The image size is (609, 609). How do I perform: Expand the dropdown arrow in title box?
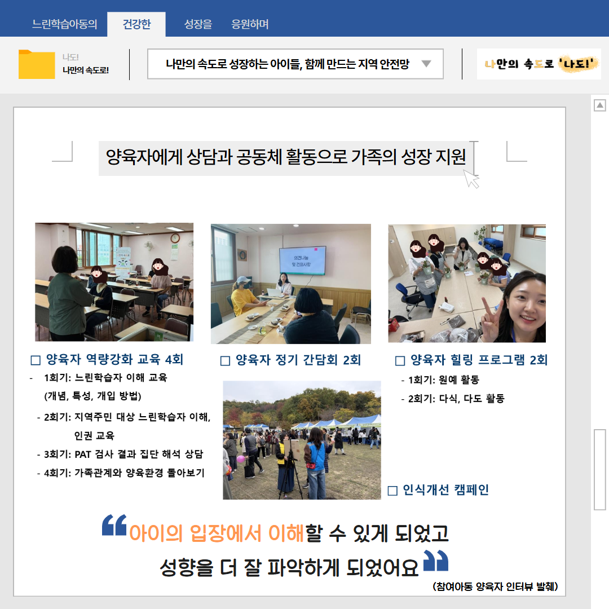pyautogui.click(x=426, y=64)
